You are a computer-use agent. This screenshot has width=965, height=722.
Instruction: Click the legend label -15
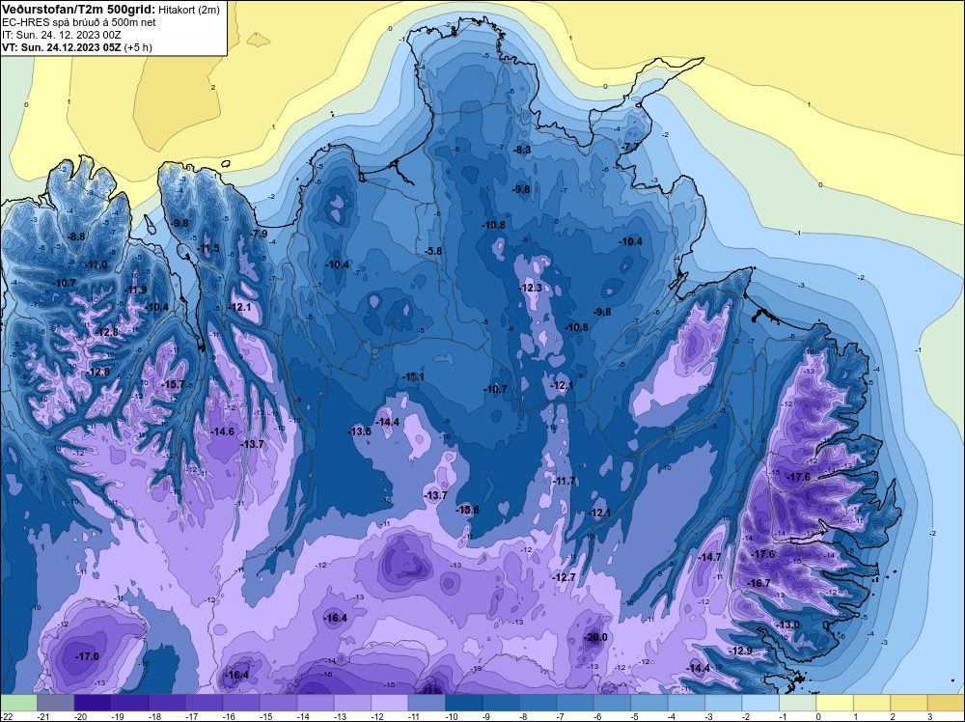coord(266,716)
